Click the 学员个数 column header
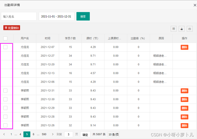Viewport: 197px width, 139px height. tap(70, 38)
